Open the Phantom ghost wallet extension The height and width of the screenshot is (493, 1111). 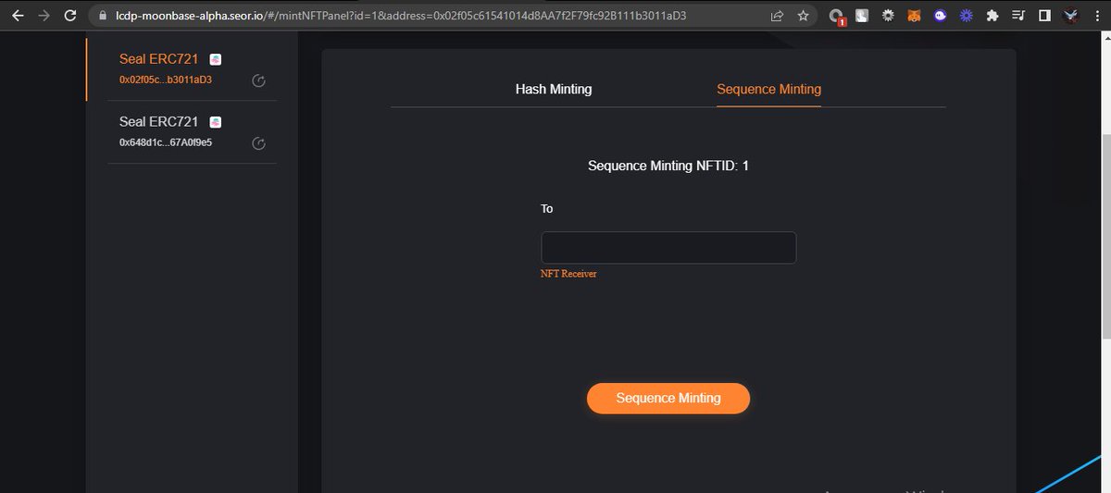[x=940, y=16]
